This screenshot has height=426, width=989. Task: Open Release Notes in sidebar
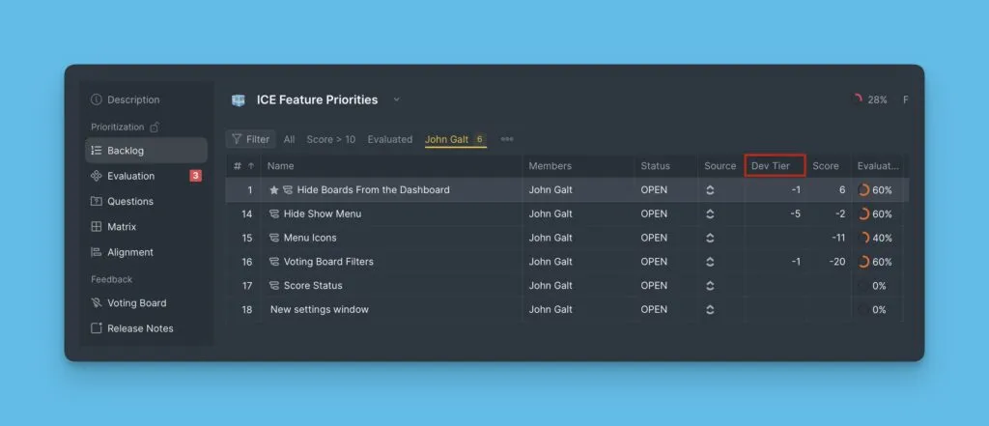(x=139, y=328)
